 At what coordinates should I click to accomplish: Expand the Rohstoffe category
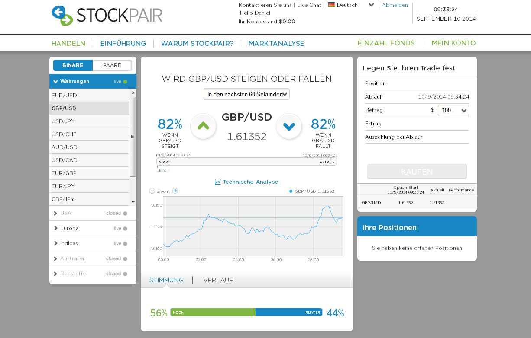pos(93,274)
